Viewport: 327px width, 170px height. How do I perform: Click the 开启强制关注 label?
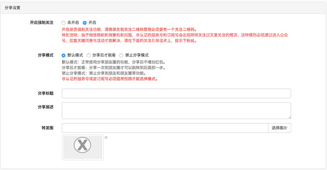click(x=41, y=23)
